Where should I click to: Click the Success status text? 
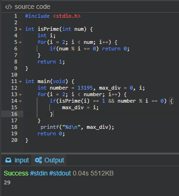(16, 173)
